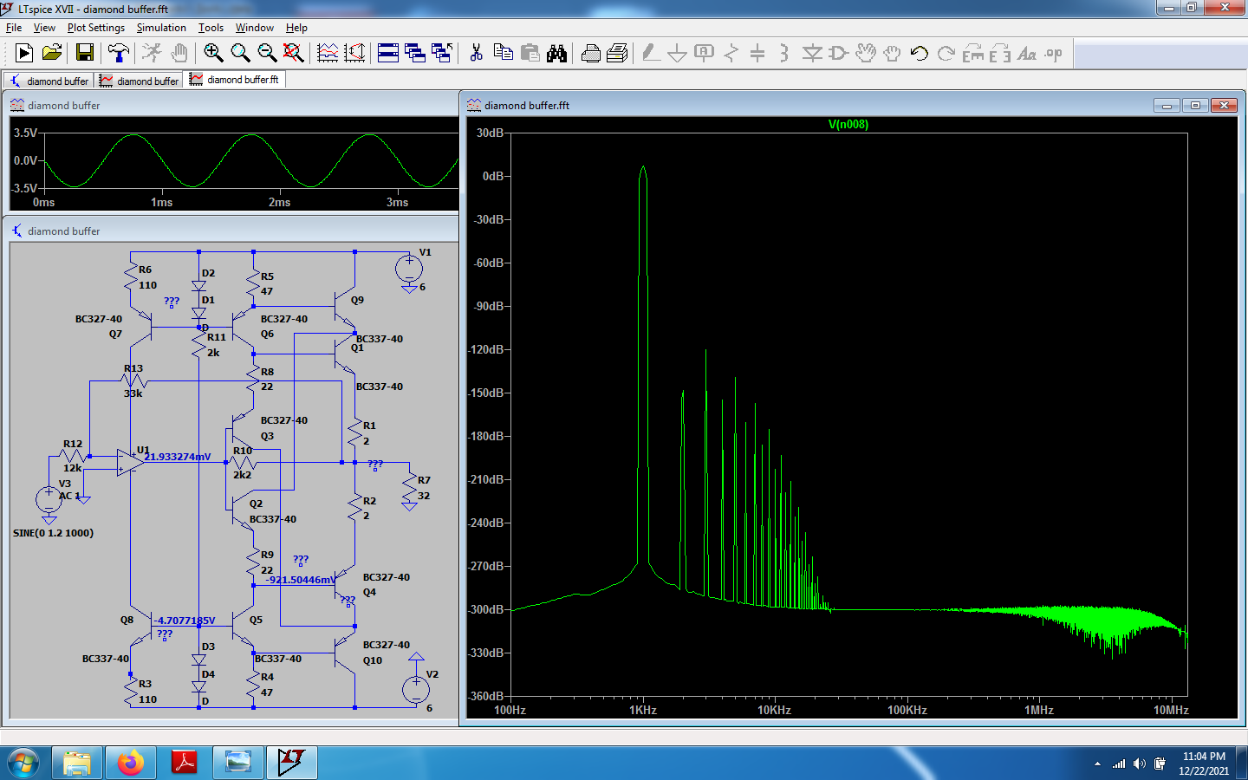Click the Cut scissors icon
The image size is (1248, 780).
coord(476,54)
